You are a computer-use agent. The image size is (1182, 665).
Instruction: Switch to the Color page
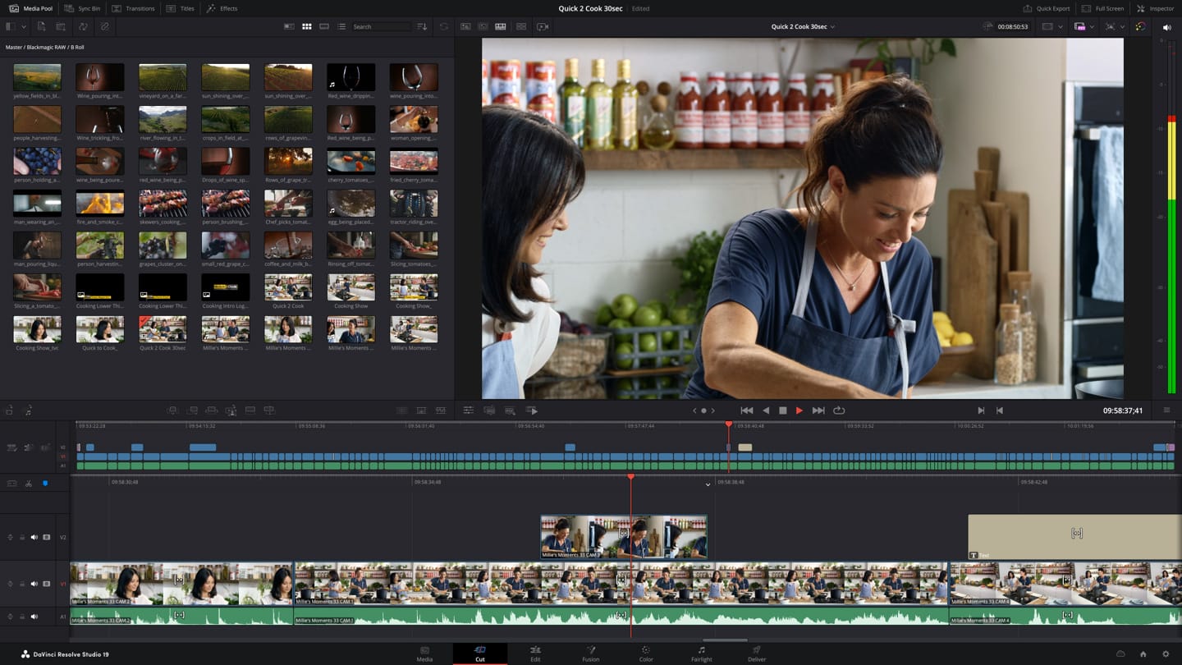click(x=646, y=653)
